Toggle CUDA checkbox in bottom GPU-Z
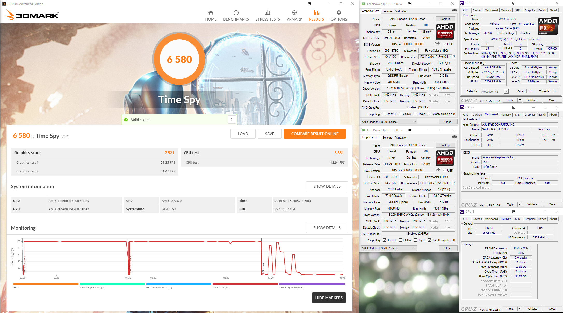The height and width of the screenshot is (313, 563). [x=401, y=240]
